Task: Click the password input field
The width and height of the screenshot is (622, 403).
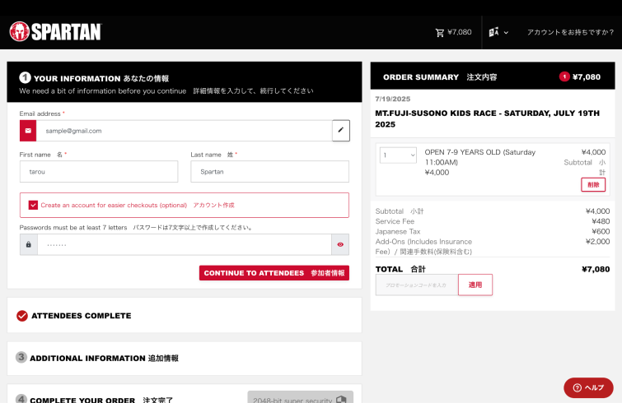Action: pyautogui.click(x=185, y=244)
